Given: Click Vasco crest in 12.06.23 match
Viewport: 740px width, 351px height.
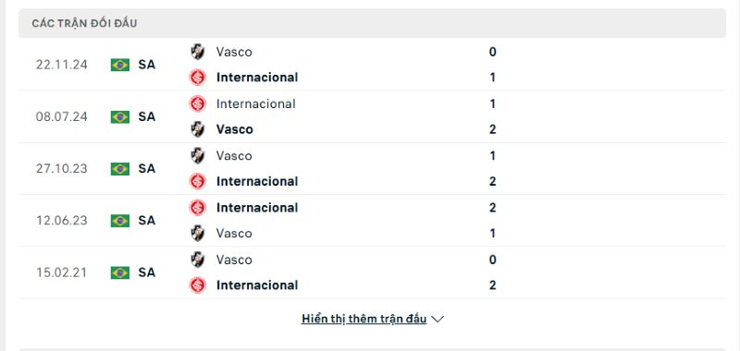Looking at the screenshot, I should click(197, 233).
